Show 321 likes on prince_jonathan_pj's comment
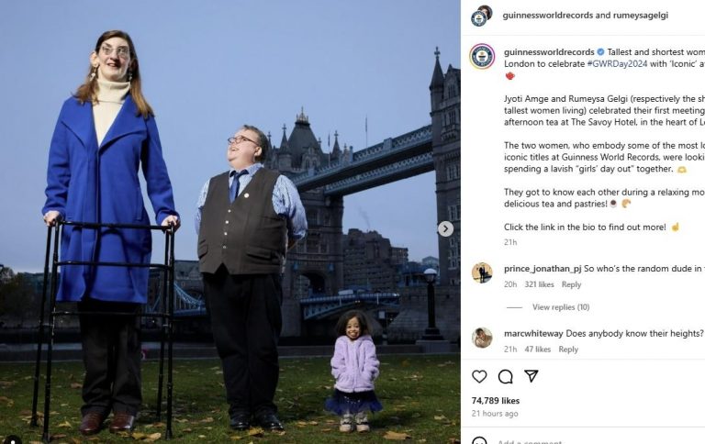705x444 pixels. tap(537, 284)
